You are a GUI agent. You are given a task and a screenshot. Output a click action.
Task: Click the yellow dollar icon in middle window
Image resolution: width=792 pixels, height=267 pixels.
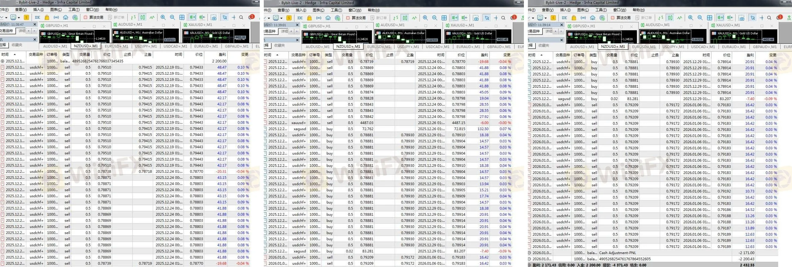click(289, 18)
